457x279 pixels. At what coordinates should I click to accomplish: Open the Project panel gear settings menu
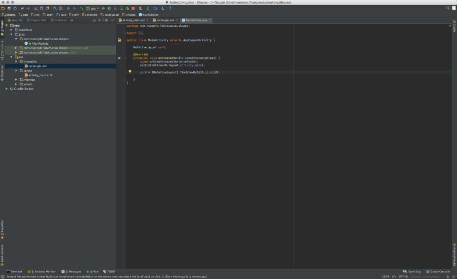click(107, 20)
